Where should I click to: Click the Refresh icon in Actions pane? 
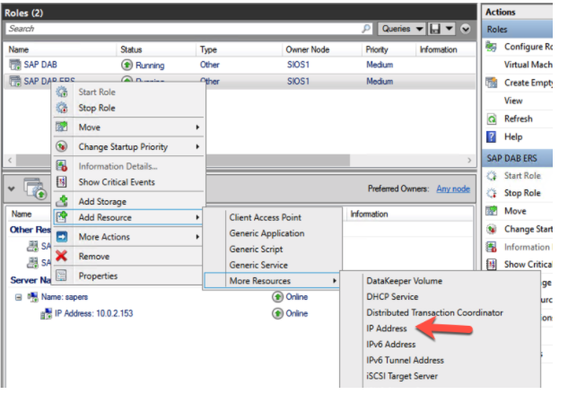492,118
